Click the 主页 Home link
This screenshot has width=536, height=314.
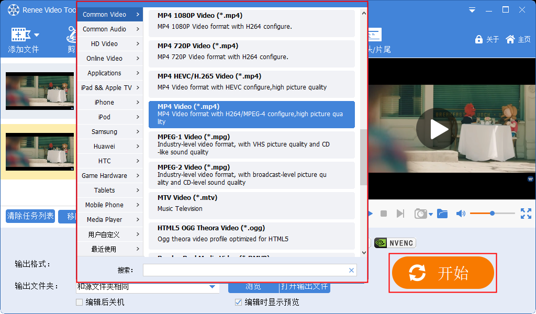click(524, 39)
